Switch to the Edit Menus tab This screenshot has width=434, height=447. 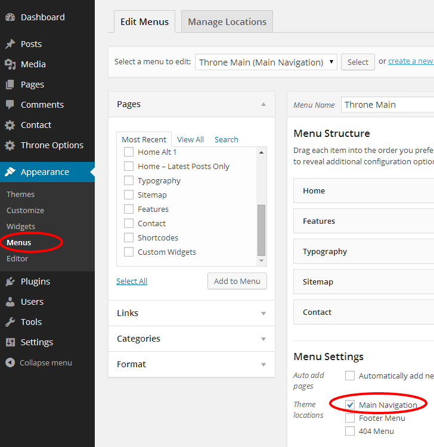click(x=144, y=21)
